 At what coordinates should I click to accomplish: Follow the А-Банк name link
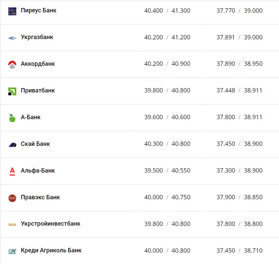point(31,117)
